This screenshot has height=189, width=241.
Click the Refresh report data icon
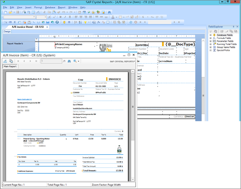(x=131, y=22)
